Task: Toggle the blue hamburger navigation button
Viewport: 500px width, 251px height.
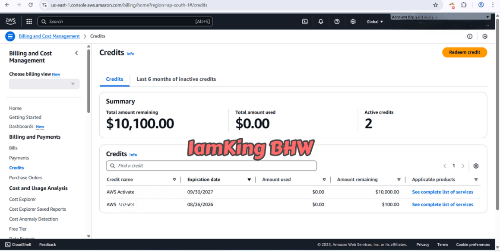Action: (x=10, y=36)
